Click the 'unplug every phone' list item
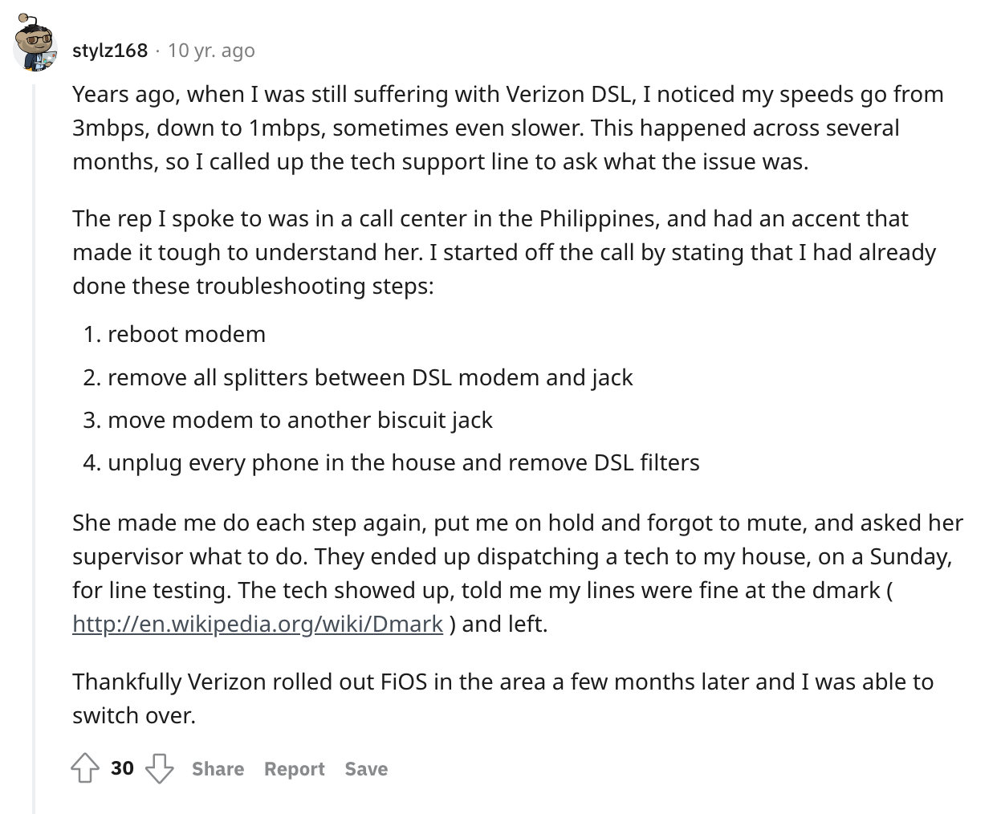The height and width of the screenshot is (814, 997). click(403, 462)
